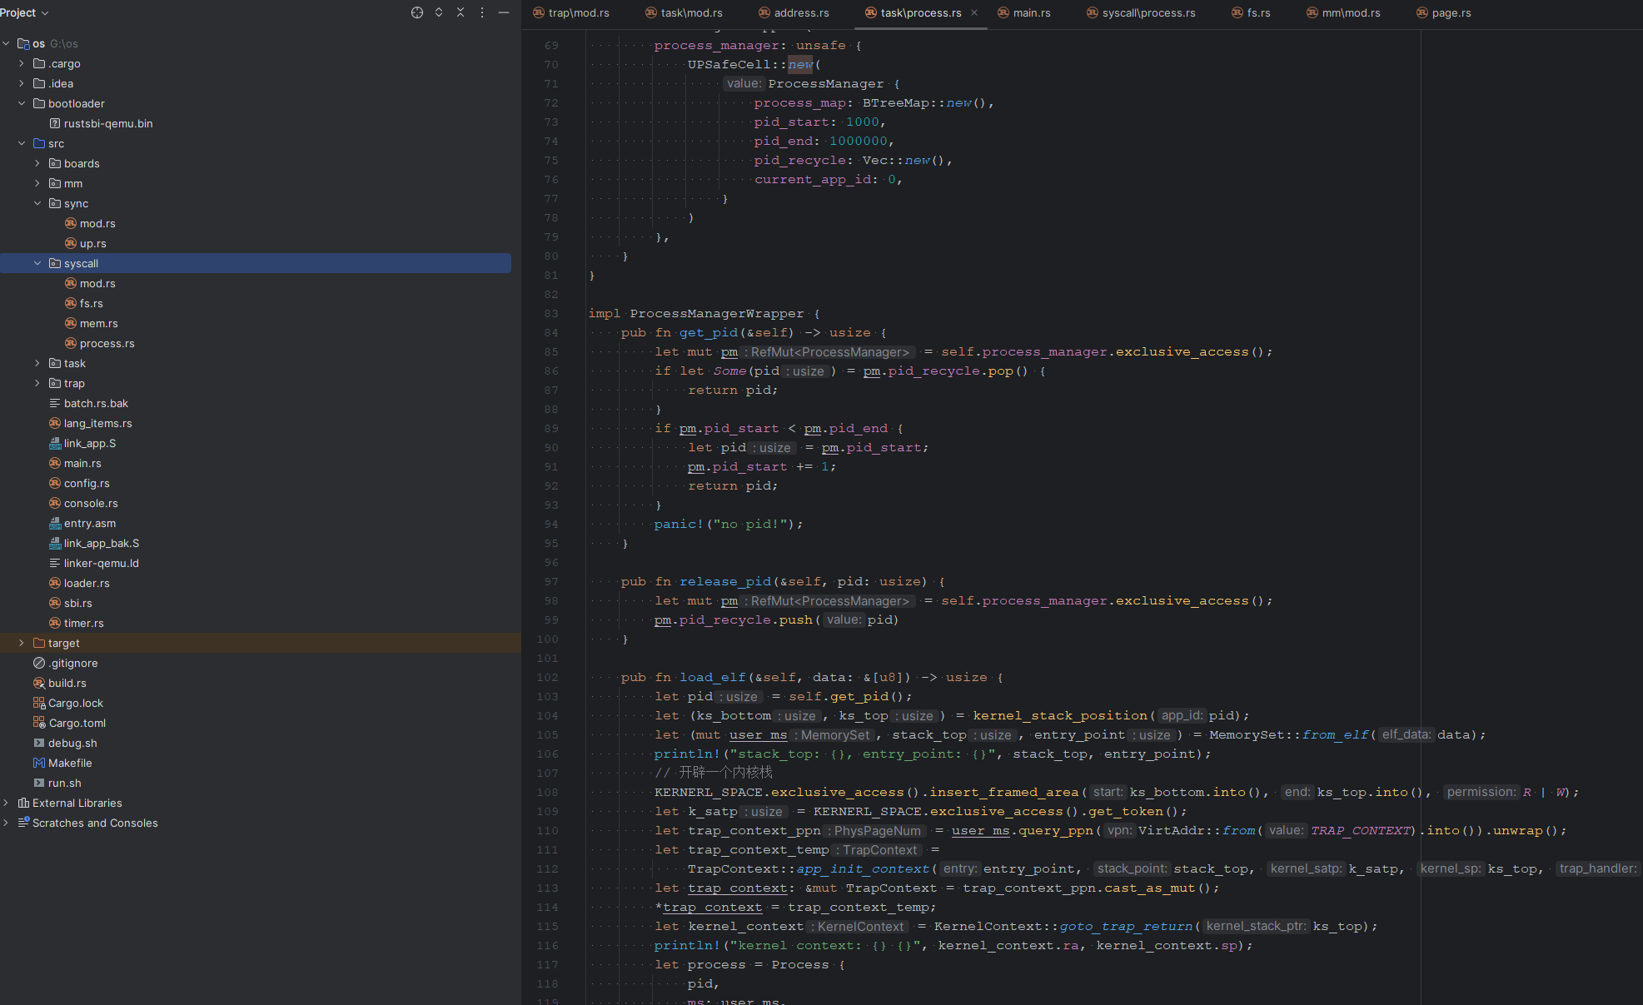This screenshot has height=1005, width=1643.
Task: Click the entry.asm file icon
Action: (55, 523)
